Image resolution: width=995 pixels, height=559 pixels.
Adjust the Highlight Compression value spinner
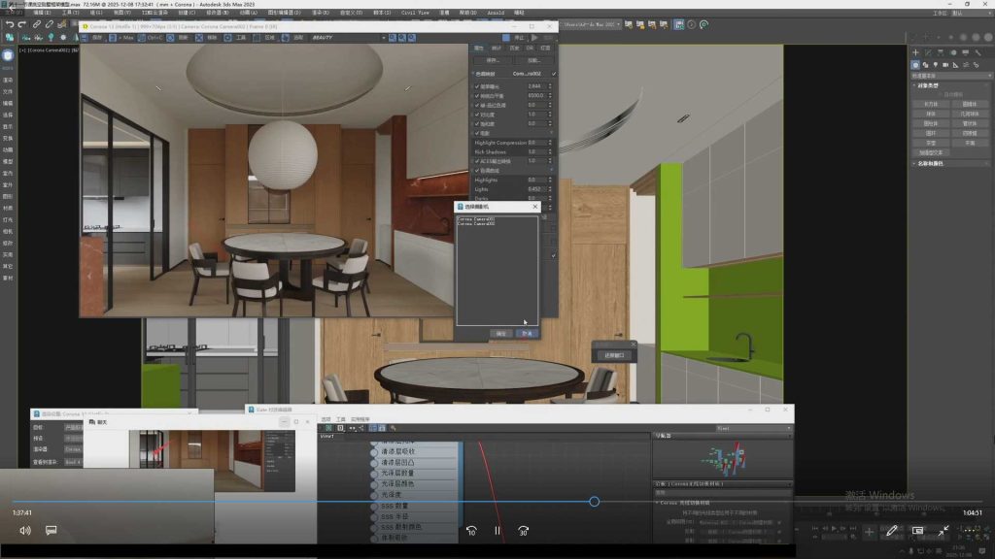(x=550, y=143)
